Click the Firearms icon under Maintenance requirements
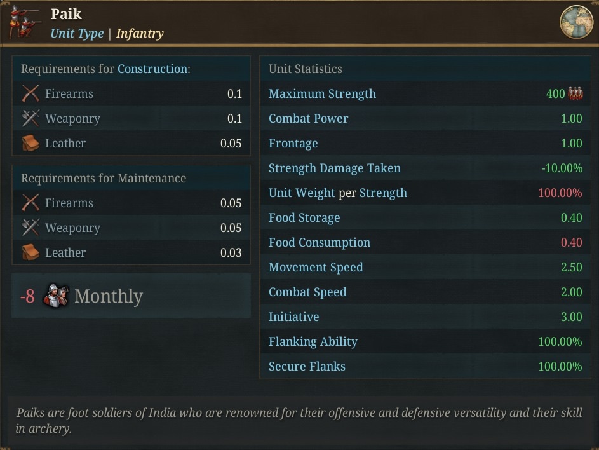Viewport: 599px width, 450px height. point(30,203)
